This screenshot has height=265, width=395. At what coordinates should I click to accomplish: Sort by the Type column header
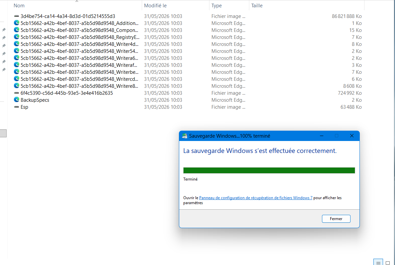click(x=217, y=6)
